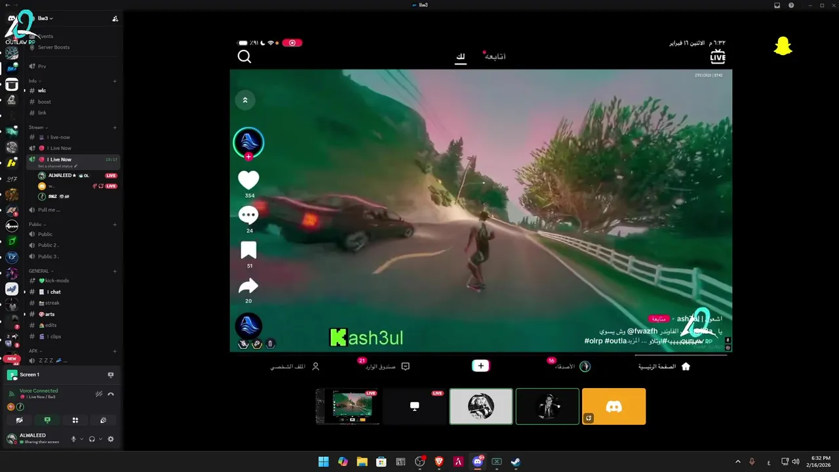Viewport: 839px width, 472px height.
Task: Add channel to Info category via plus
Action: (115, 81)
